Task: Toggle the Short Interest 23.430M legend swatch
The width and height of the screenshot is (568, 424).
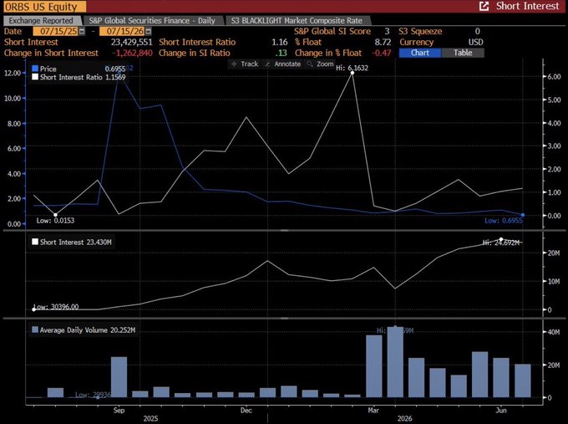Action: 35,242
